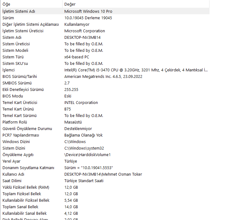Click the INTEL Corporation value
Viewport: 229px width, 220px height.
click(x=81, y=102)
